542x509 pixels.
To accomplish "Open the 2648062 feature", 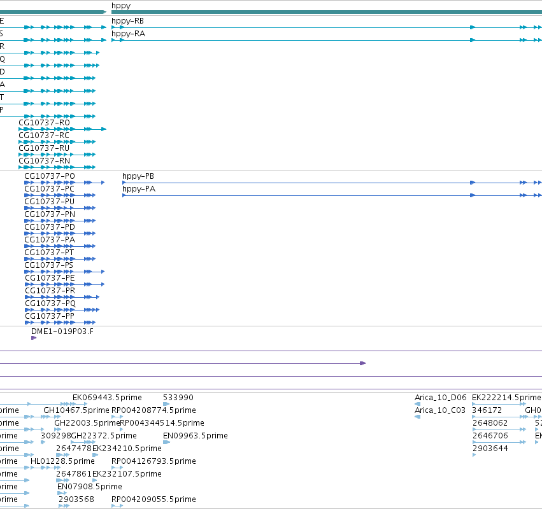I will (x=490, y=423).
